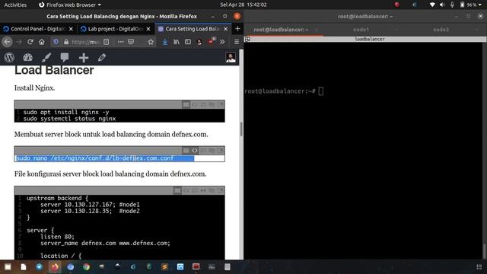This screenshot has height=274, width=487.
Task: Close the node2 terminal tab
Action: pyautogui.click(x=476, y=30)
